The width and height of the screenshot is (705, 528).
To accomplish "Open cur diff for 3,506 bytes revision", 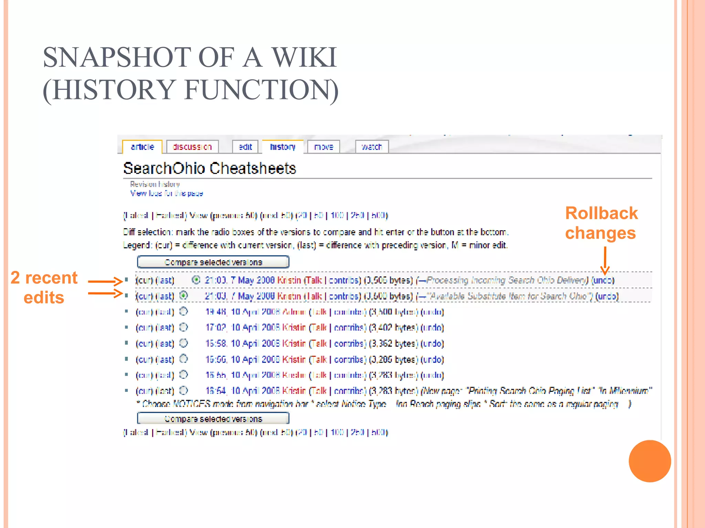I will (x=144, y=280).
